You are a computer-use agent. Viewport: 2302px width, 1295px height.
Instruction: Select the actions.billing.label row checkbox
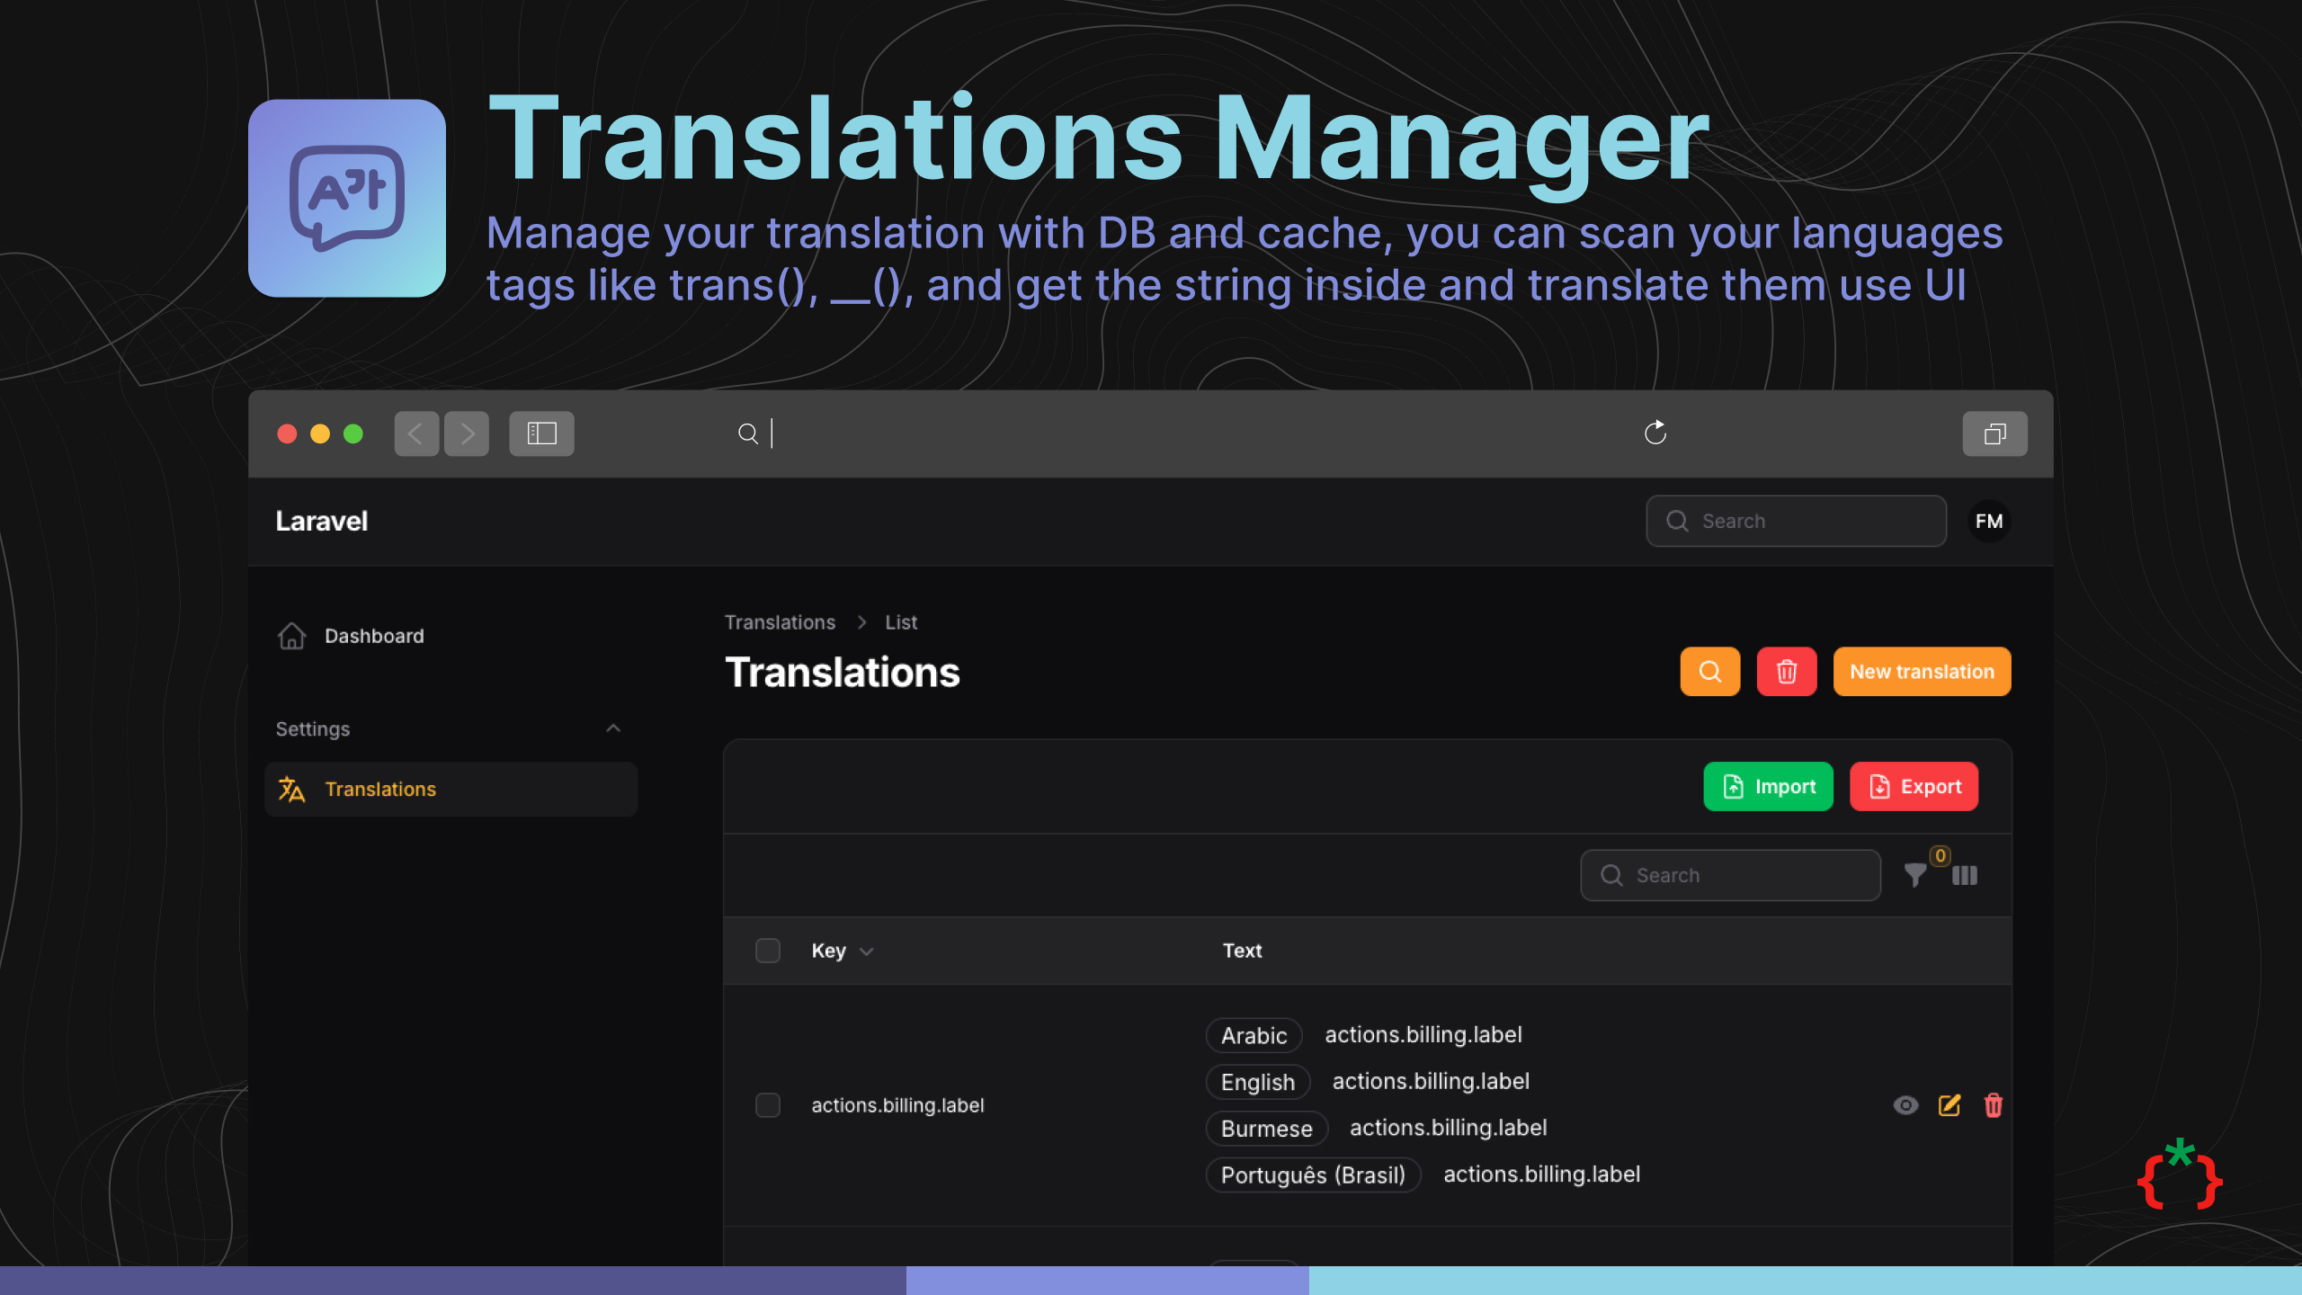(x=768, y=1105)
